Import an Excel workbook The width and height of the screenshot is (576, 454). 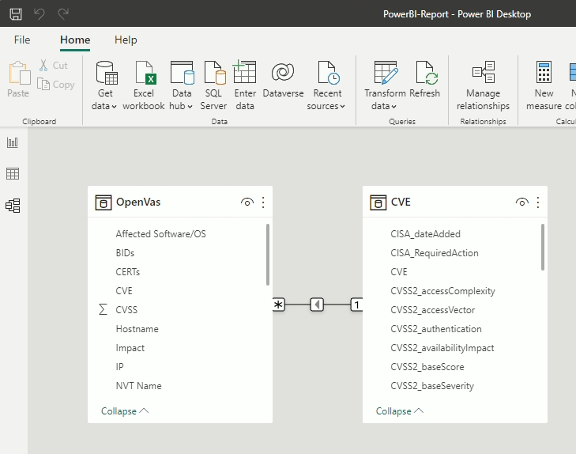tap(144, 85)
